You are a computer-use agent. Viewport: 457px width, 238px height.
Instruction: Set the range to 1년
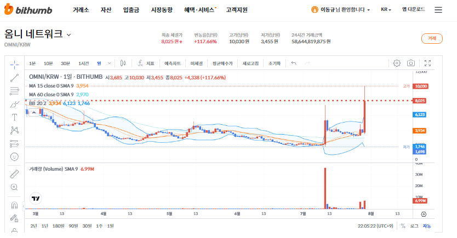(x=44, y=226)
